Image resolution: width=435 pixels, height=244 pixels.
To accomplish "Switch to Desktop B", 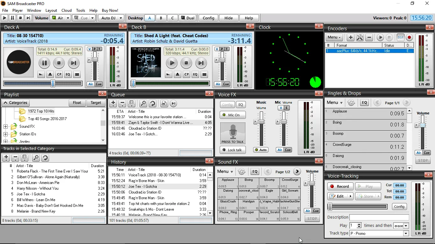I will coord(161,18).
